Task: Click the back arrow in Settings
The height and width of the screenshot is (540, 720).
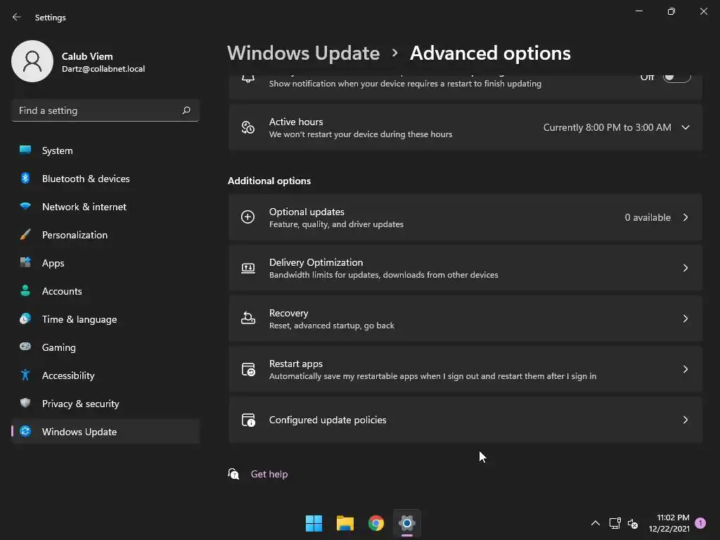Action: coord(17,17)
